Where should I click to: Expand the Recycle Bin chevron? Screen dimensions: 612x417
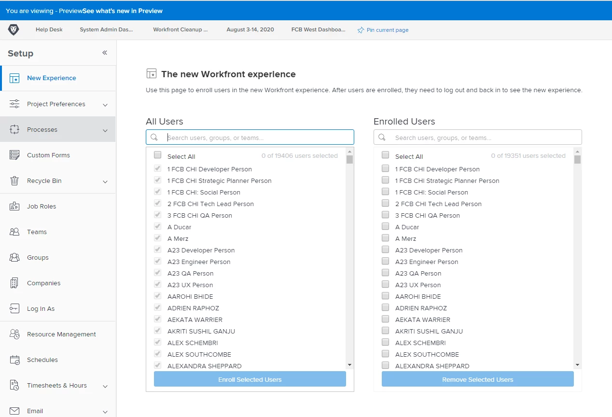105,181
